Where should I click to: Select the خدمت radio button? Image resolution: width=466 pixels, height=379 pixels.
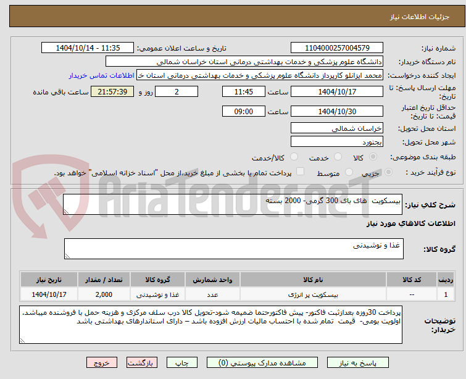pos(338,157)
